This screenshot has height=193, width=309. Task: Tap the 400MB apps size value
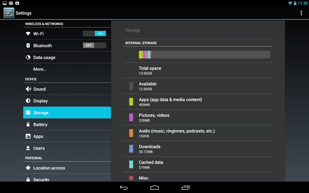tap(144, 105)
